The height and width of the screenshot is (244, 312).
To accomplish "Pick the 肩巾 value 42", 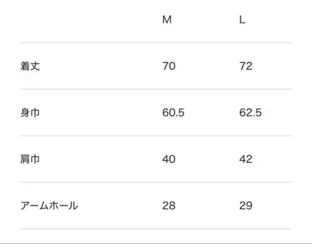I will click(246, 159).
